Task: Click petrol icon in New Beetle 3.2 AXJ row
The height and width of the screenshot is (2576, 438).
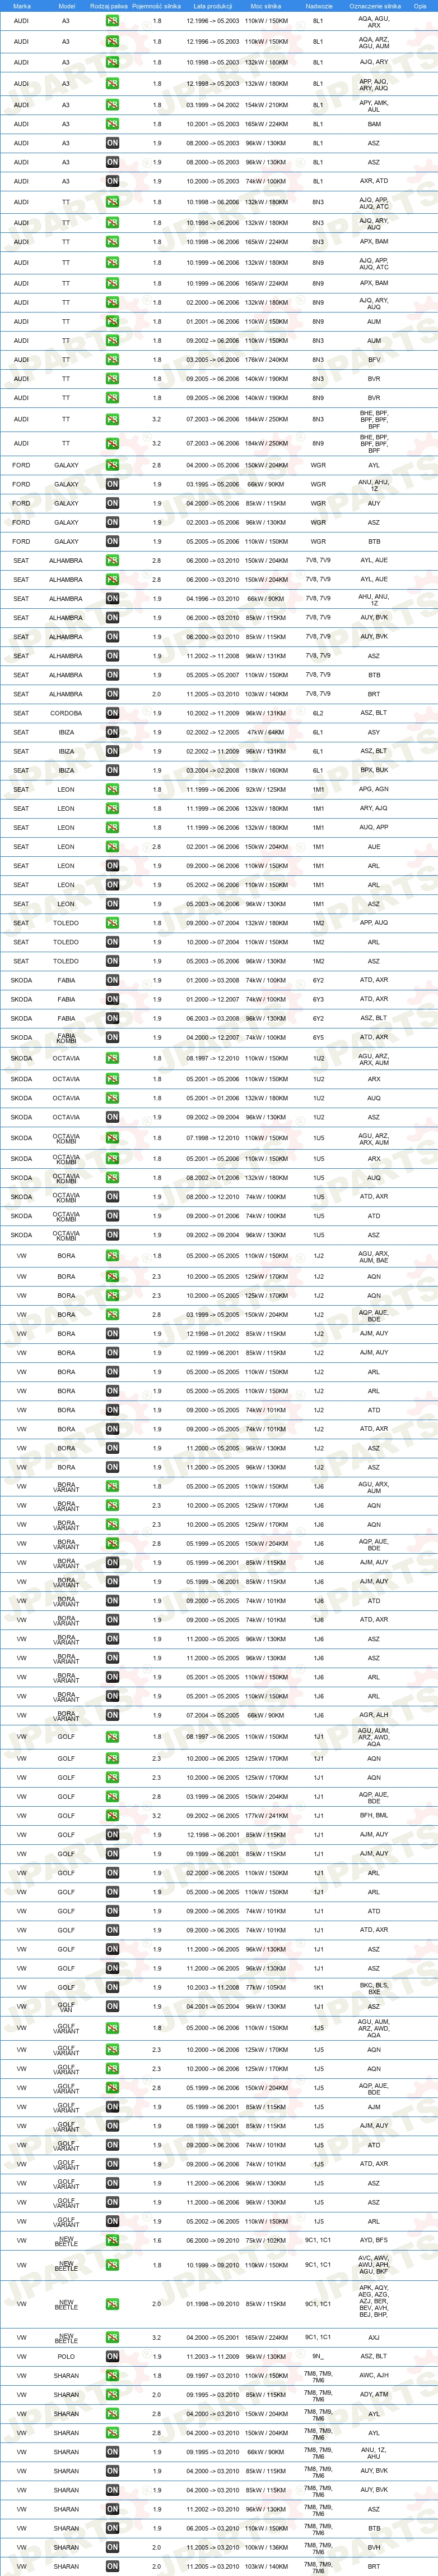Action: coord(112,2337)
